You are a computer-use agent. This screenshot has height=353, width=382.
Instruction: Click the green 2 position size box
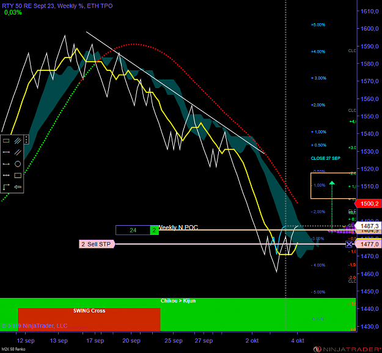coord(154,230)
